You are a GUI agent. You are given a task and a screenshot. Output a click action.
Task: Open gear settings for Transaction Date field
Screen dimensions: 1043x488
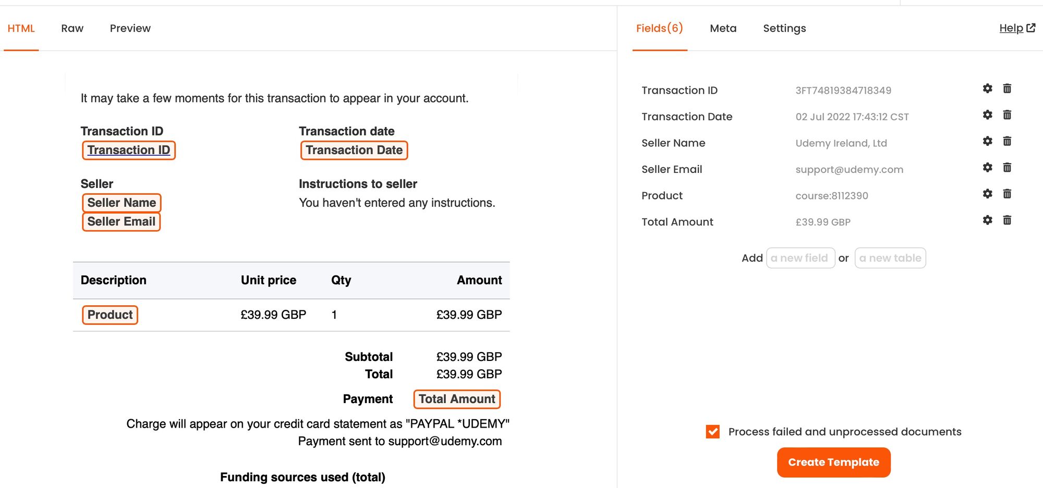coord(987,115)
